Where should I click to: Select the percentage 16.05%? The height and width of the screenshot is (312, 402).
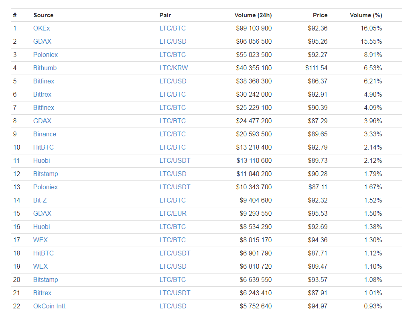(371, 28)
